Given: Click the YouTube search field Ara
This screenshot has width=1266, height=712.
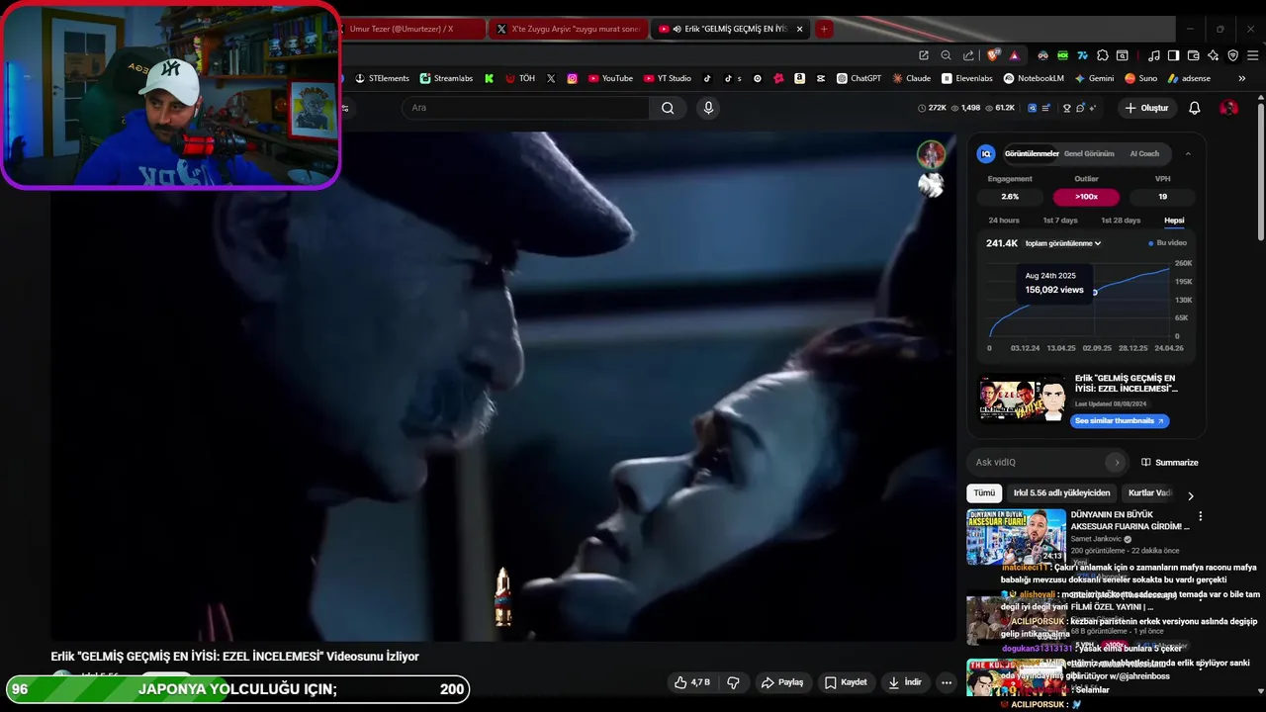Looking at the screenshot, I should click(x=526, y=108).
